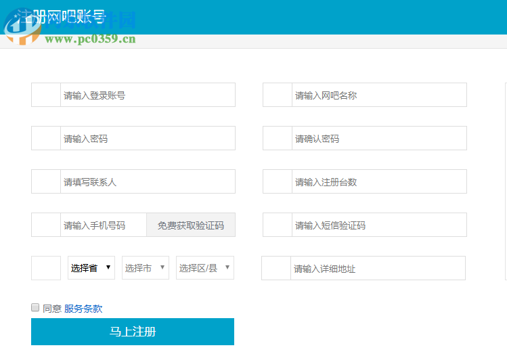Open the 选择省 province dropdown
The width and height of the screenshot is (507, 352).
[91, 267]
